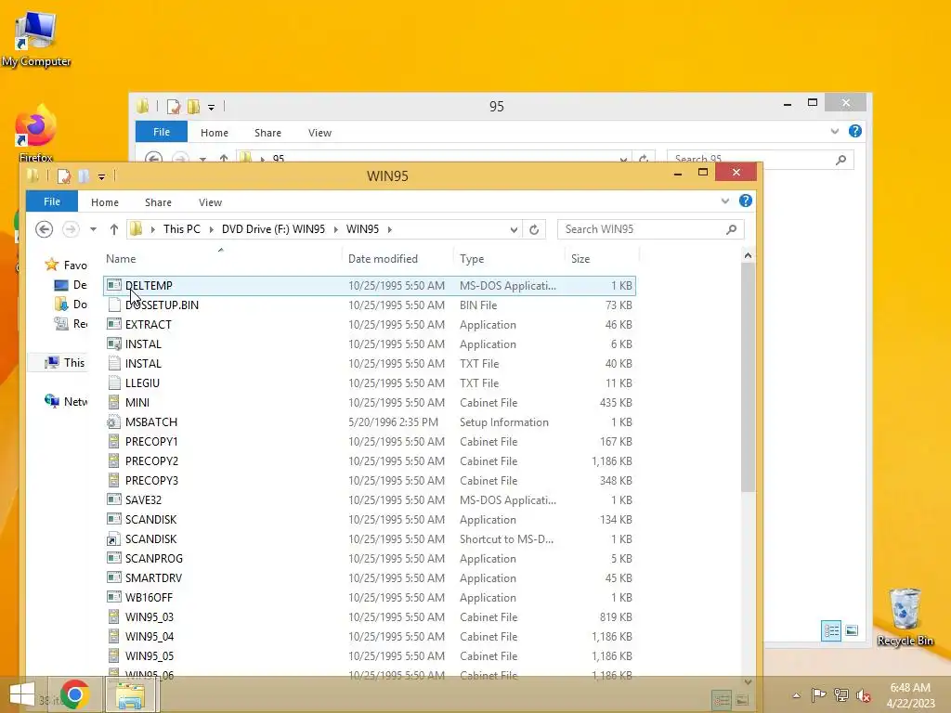Select the PRECOPY2 cabinet file
Screen dimensions: 951x713
tap(370, 460)
